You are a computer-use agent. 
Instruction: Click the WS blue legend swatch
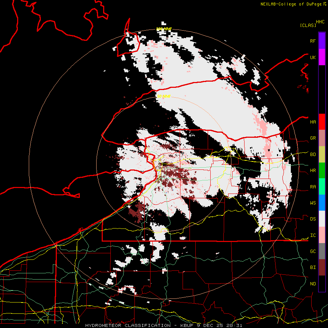click(x=322, y=203)
